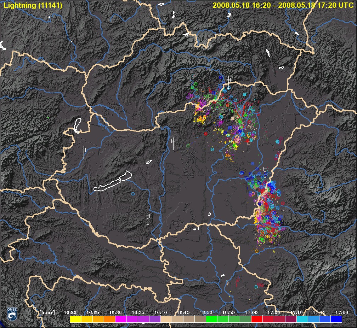This screenshot has width=357, height=328.
Task: Select the magenta 16:30 legend swatch
Action: [121, 319]
